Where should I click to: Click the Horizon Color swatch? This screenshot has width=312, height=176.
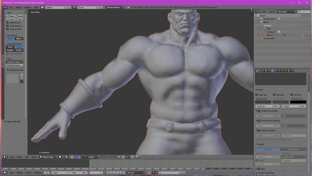coord(263,102)
